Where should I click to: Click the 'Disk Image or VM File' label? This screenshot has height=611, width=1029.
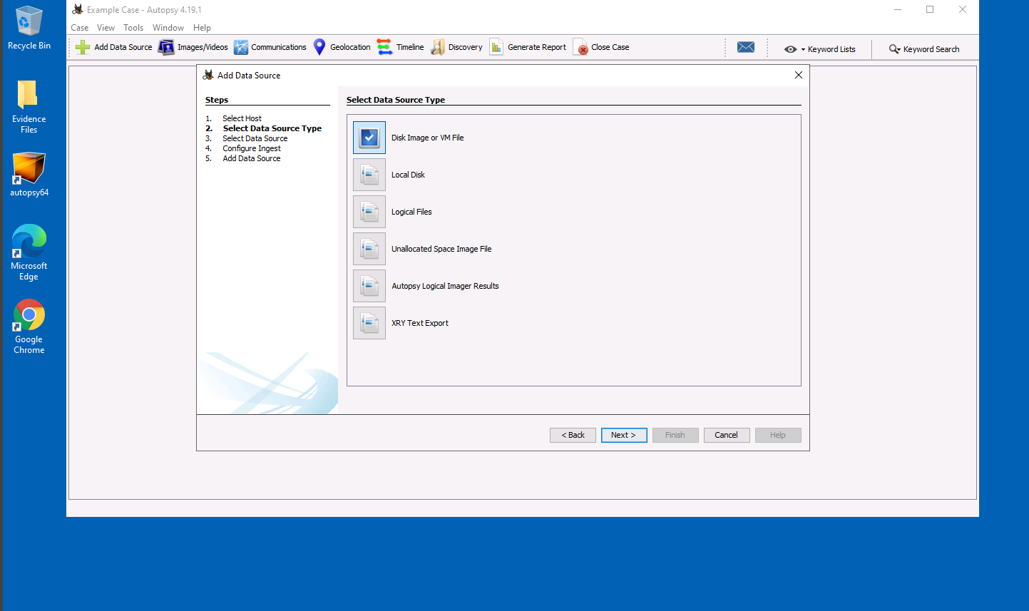click(427, 138)
